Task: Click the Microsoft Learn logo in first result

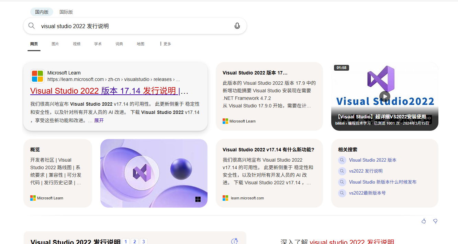Action: [37, 76]
